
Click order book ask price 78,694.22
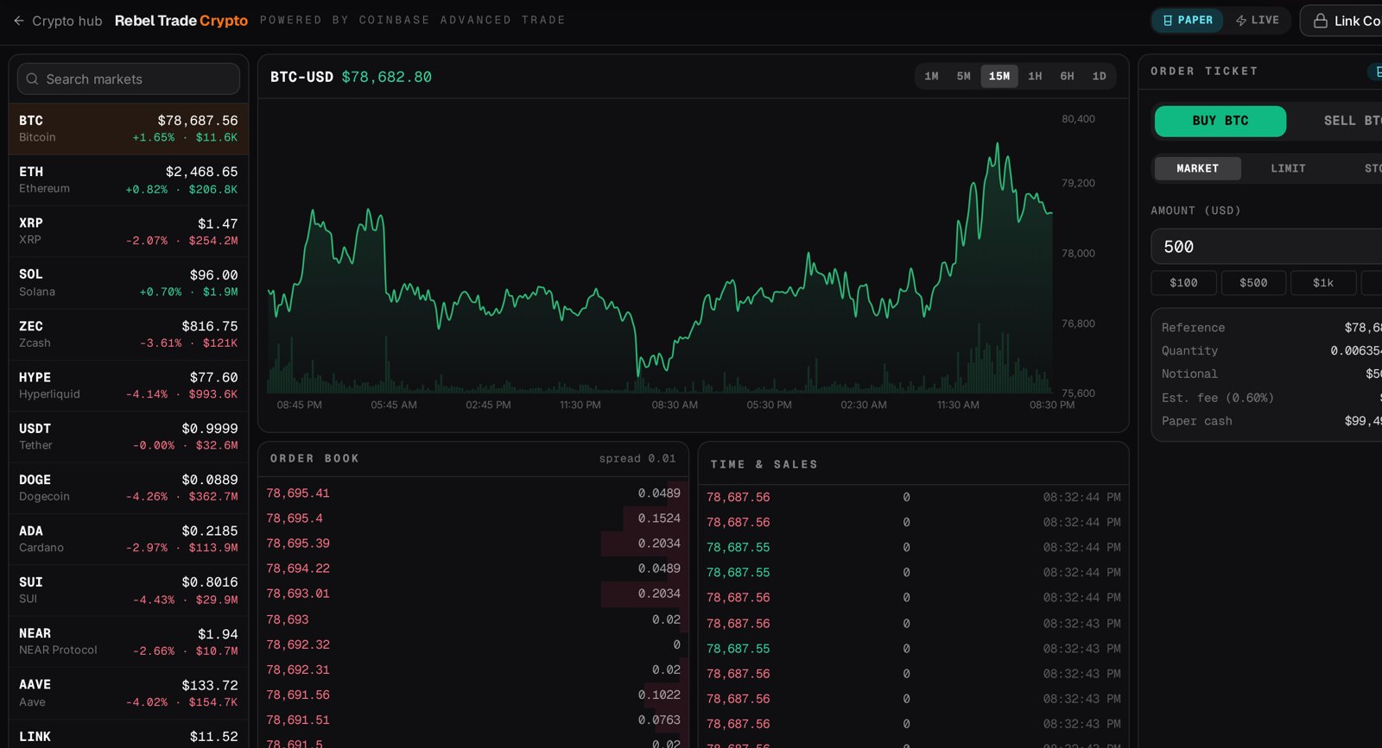(298, 569)
